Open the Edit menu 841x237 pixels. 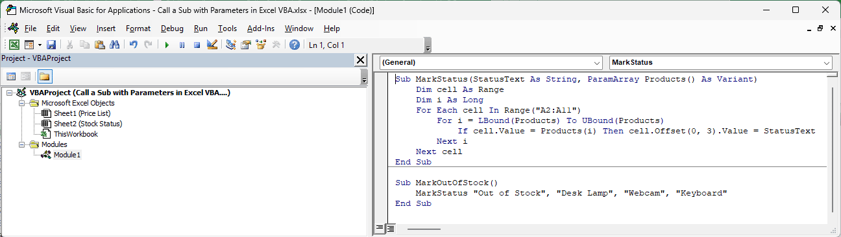coord(53,28)
